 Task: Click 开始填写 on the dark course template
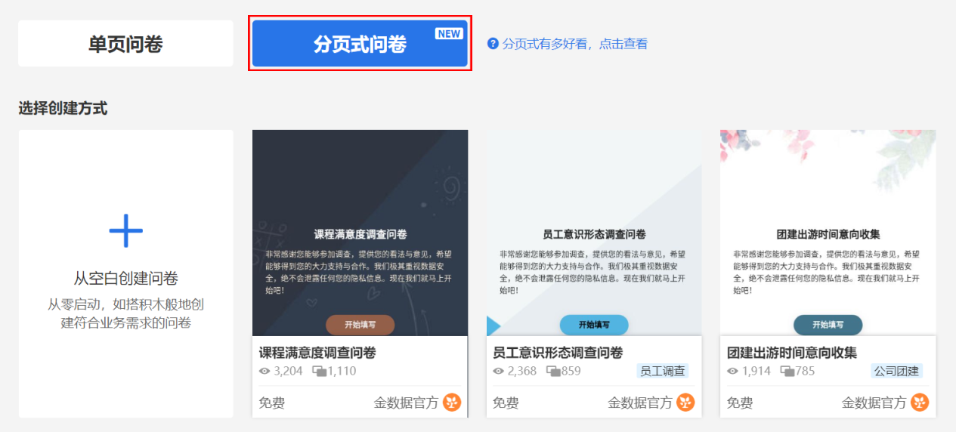click(x=360, y=325)
